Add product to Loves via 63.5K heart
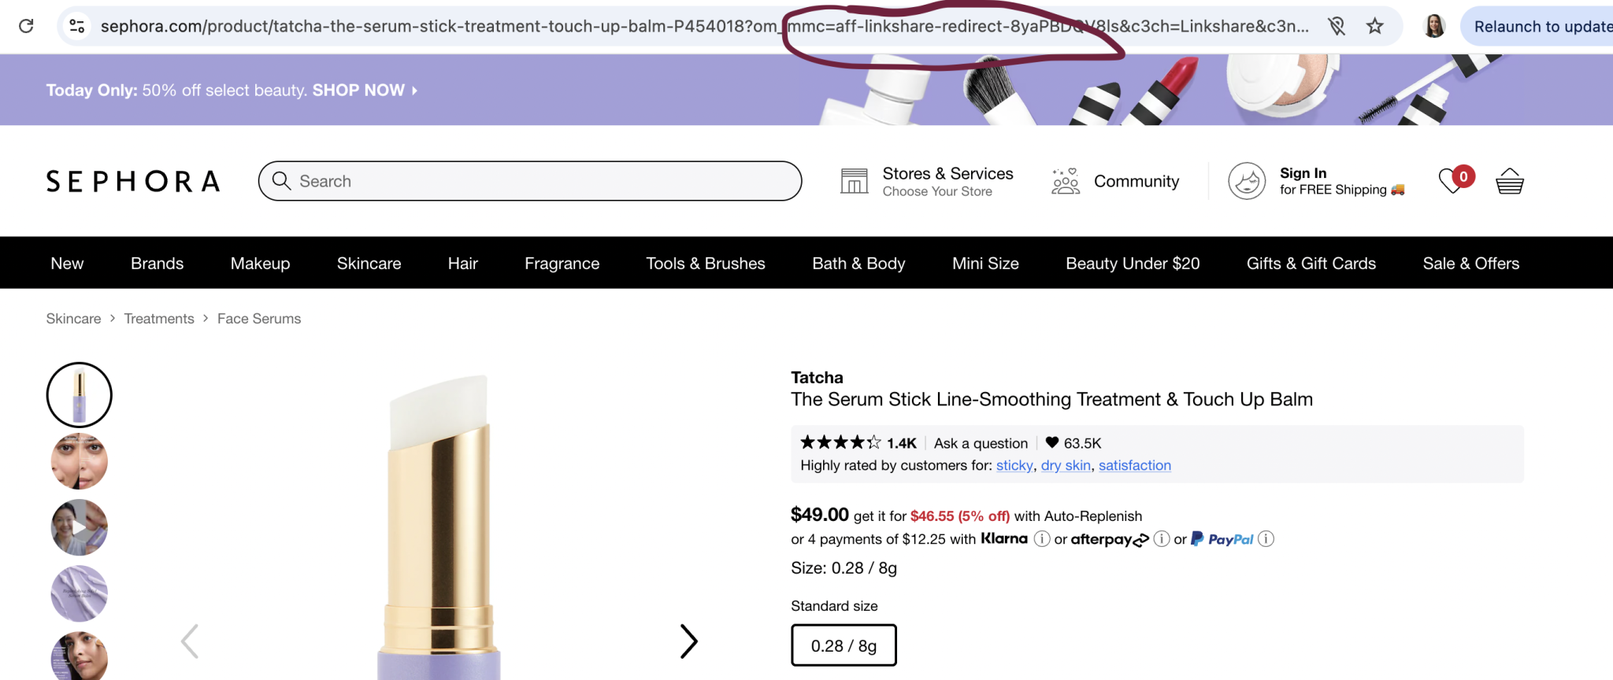 (x=1052, y=442)
